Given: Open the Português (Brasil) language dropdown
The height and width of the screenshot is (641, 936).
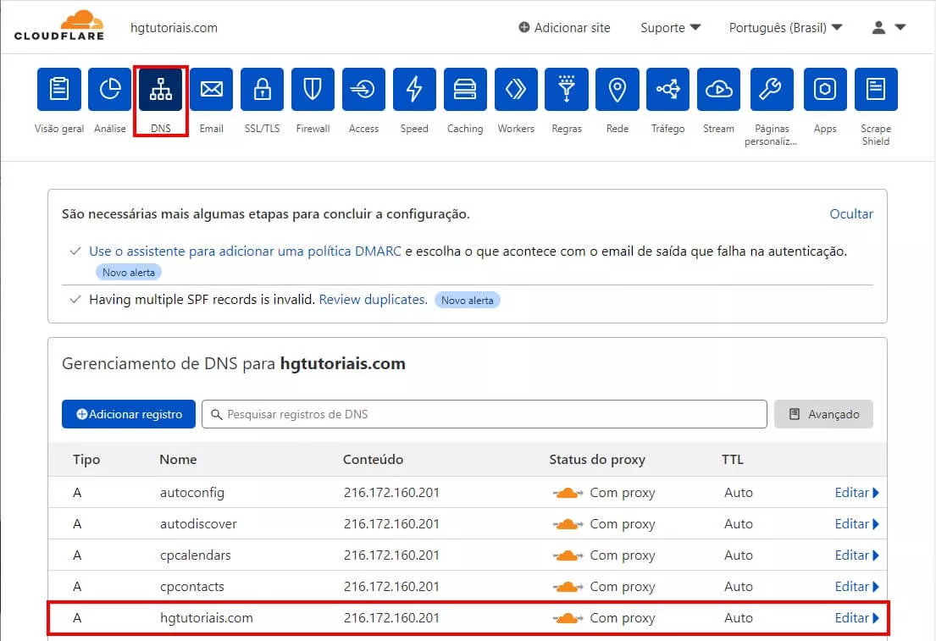Looking at the screenshot, I should (785, 27).
